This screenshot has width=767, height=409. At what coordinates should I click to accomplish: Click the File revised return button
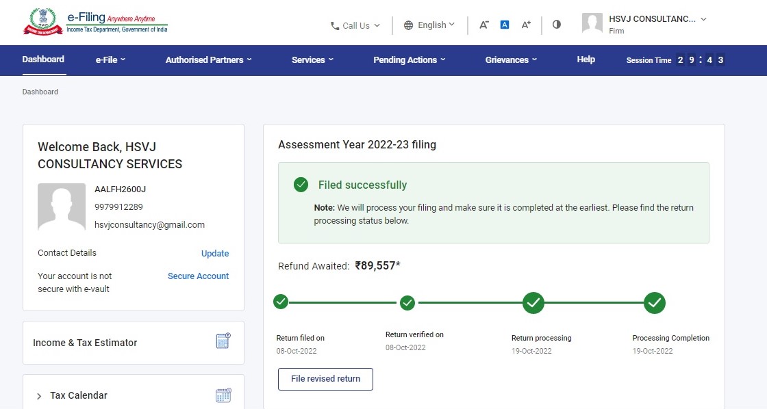(325, 379)
